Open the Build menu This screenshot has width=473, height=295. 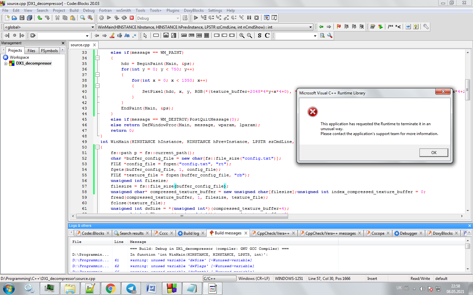click(74, 10)
